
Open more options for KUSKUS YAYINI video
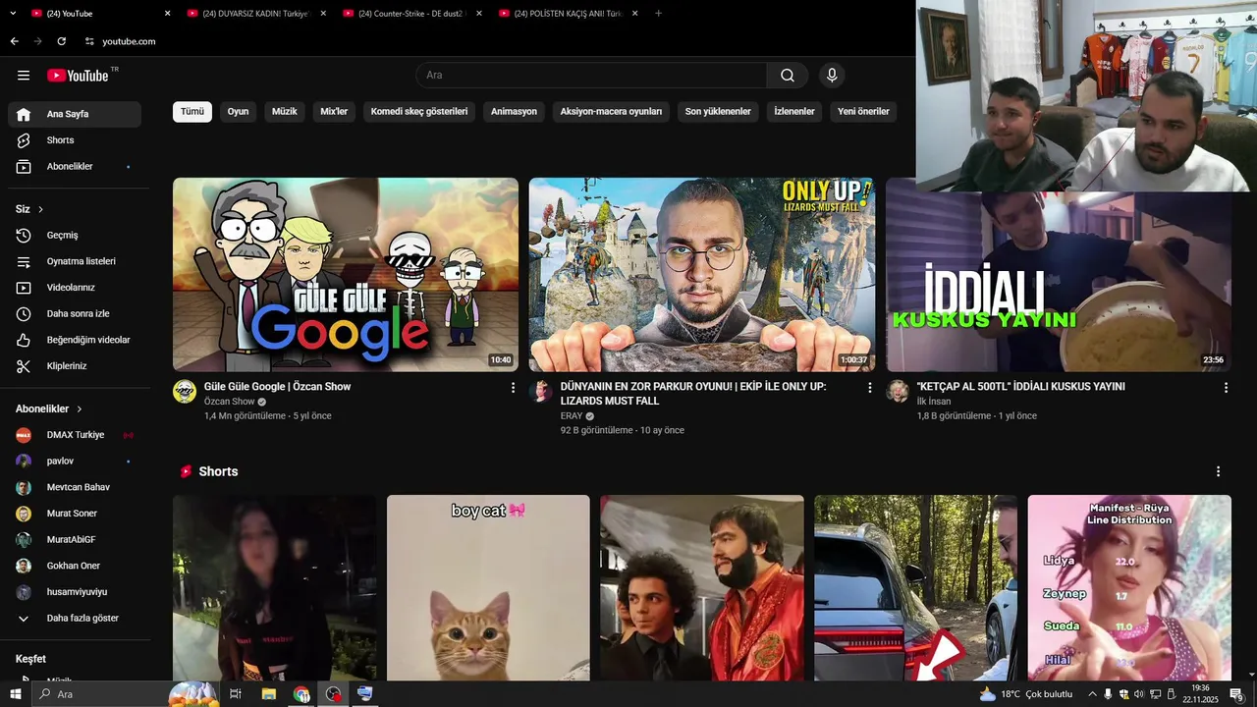[1226, 388]
